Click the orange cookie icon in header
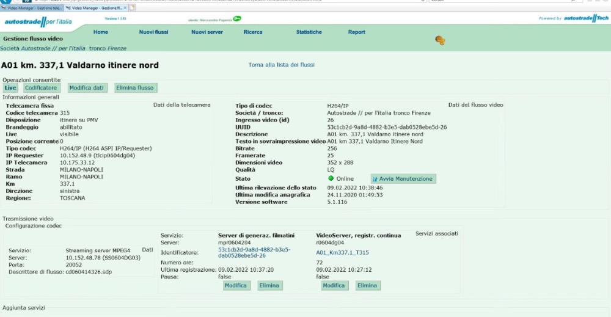611x317 pixels. [440, 40]
